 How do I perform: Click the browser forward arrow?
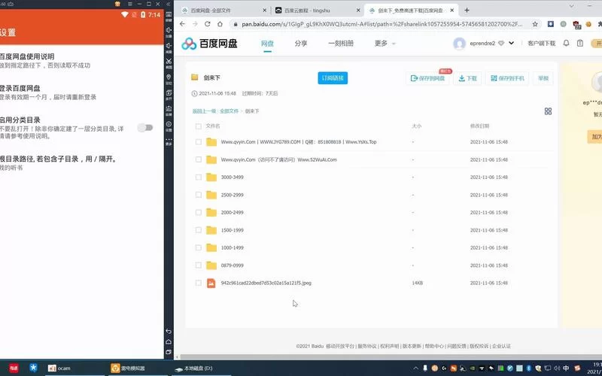195,24
